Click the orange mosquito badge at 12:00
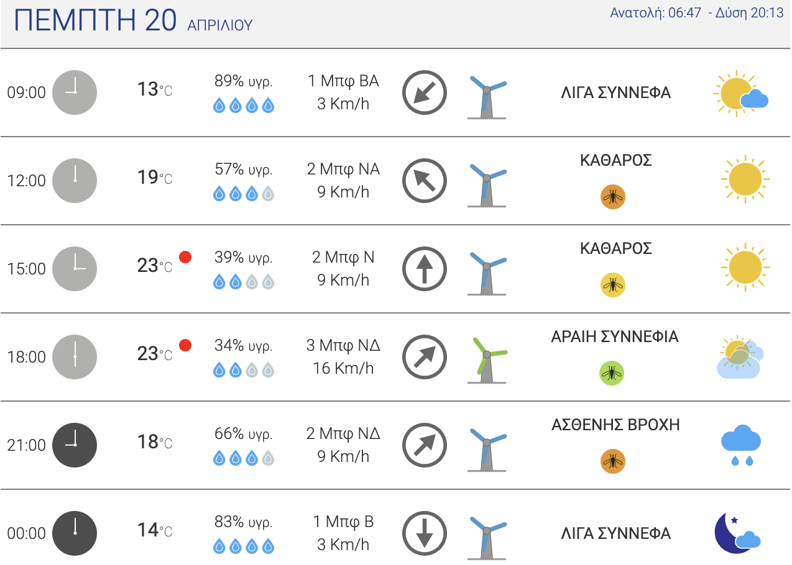This screenshot has height=565, width=792. (613, 197)
